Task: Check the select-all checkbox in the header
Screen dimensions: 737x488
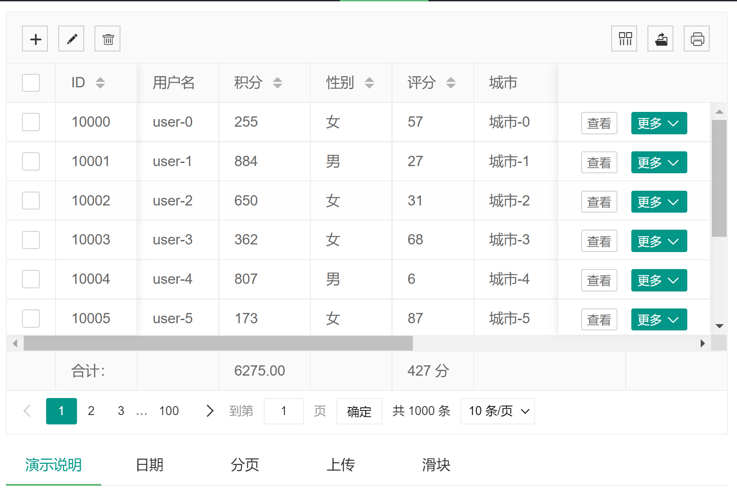Action: [30, 82]
